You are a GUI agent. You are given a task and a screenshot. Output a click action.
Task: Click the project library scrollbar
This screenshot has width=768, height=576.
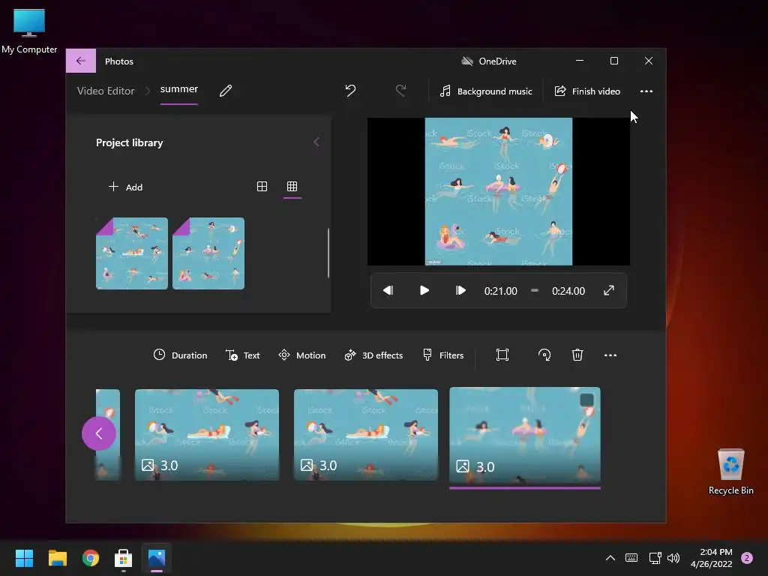pos(328,253)
